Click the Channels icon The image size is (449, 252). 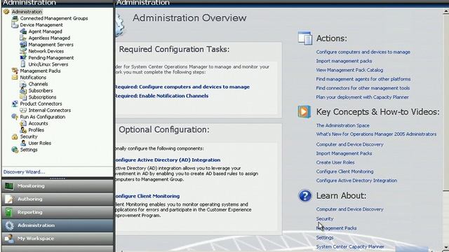click(x=23, y=84)
